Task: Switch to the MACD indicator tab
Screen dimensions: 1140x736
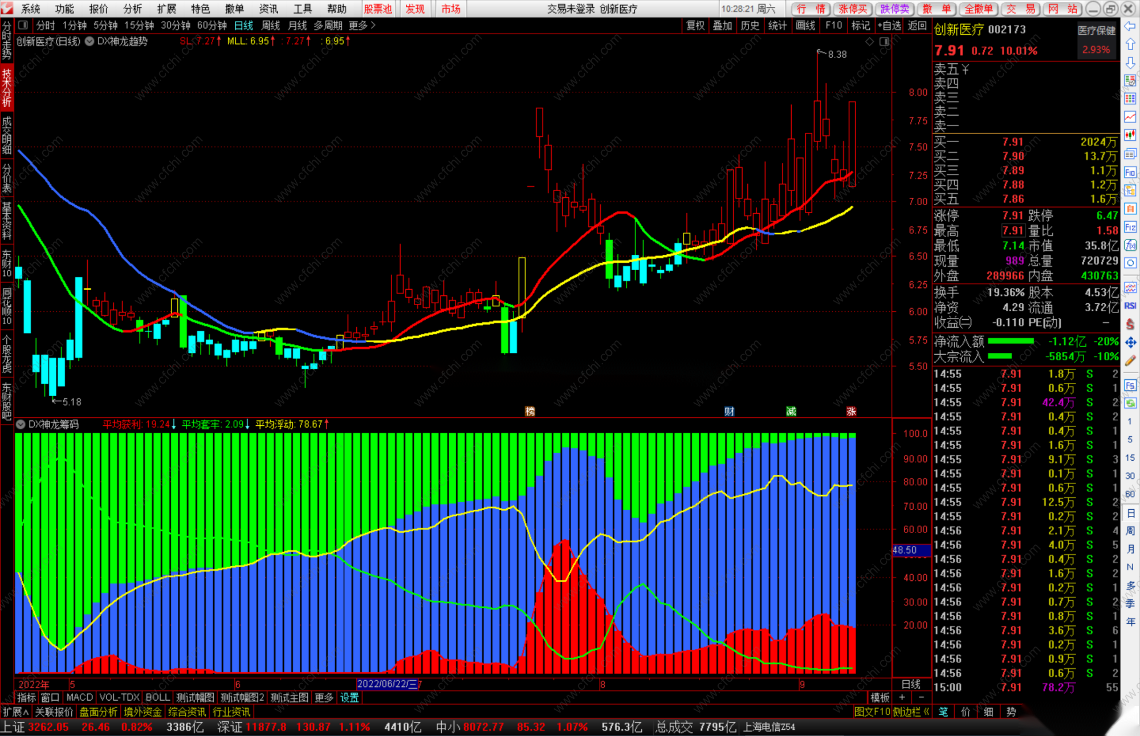Action: [x=79, y=697]
